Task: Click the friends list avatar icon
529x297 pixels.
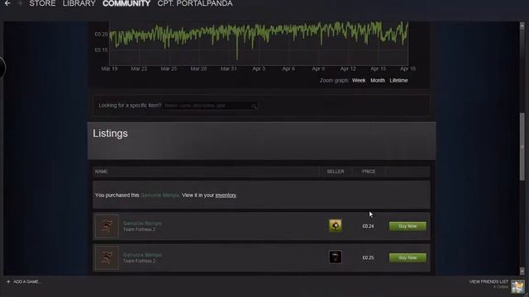Action: (518, 286)
